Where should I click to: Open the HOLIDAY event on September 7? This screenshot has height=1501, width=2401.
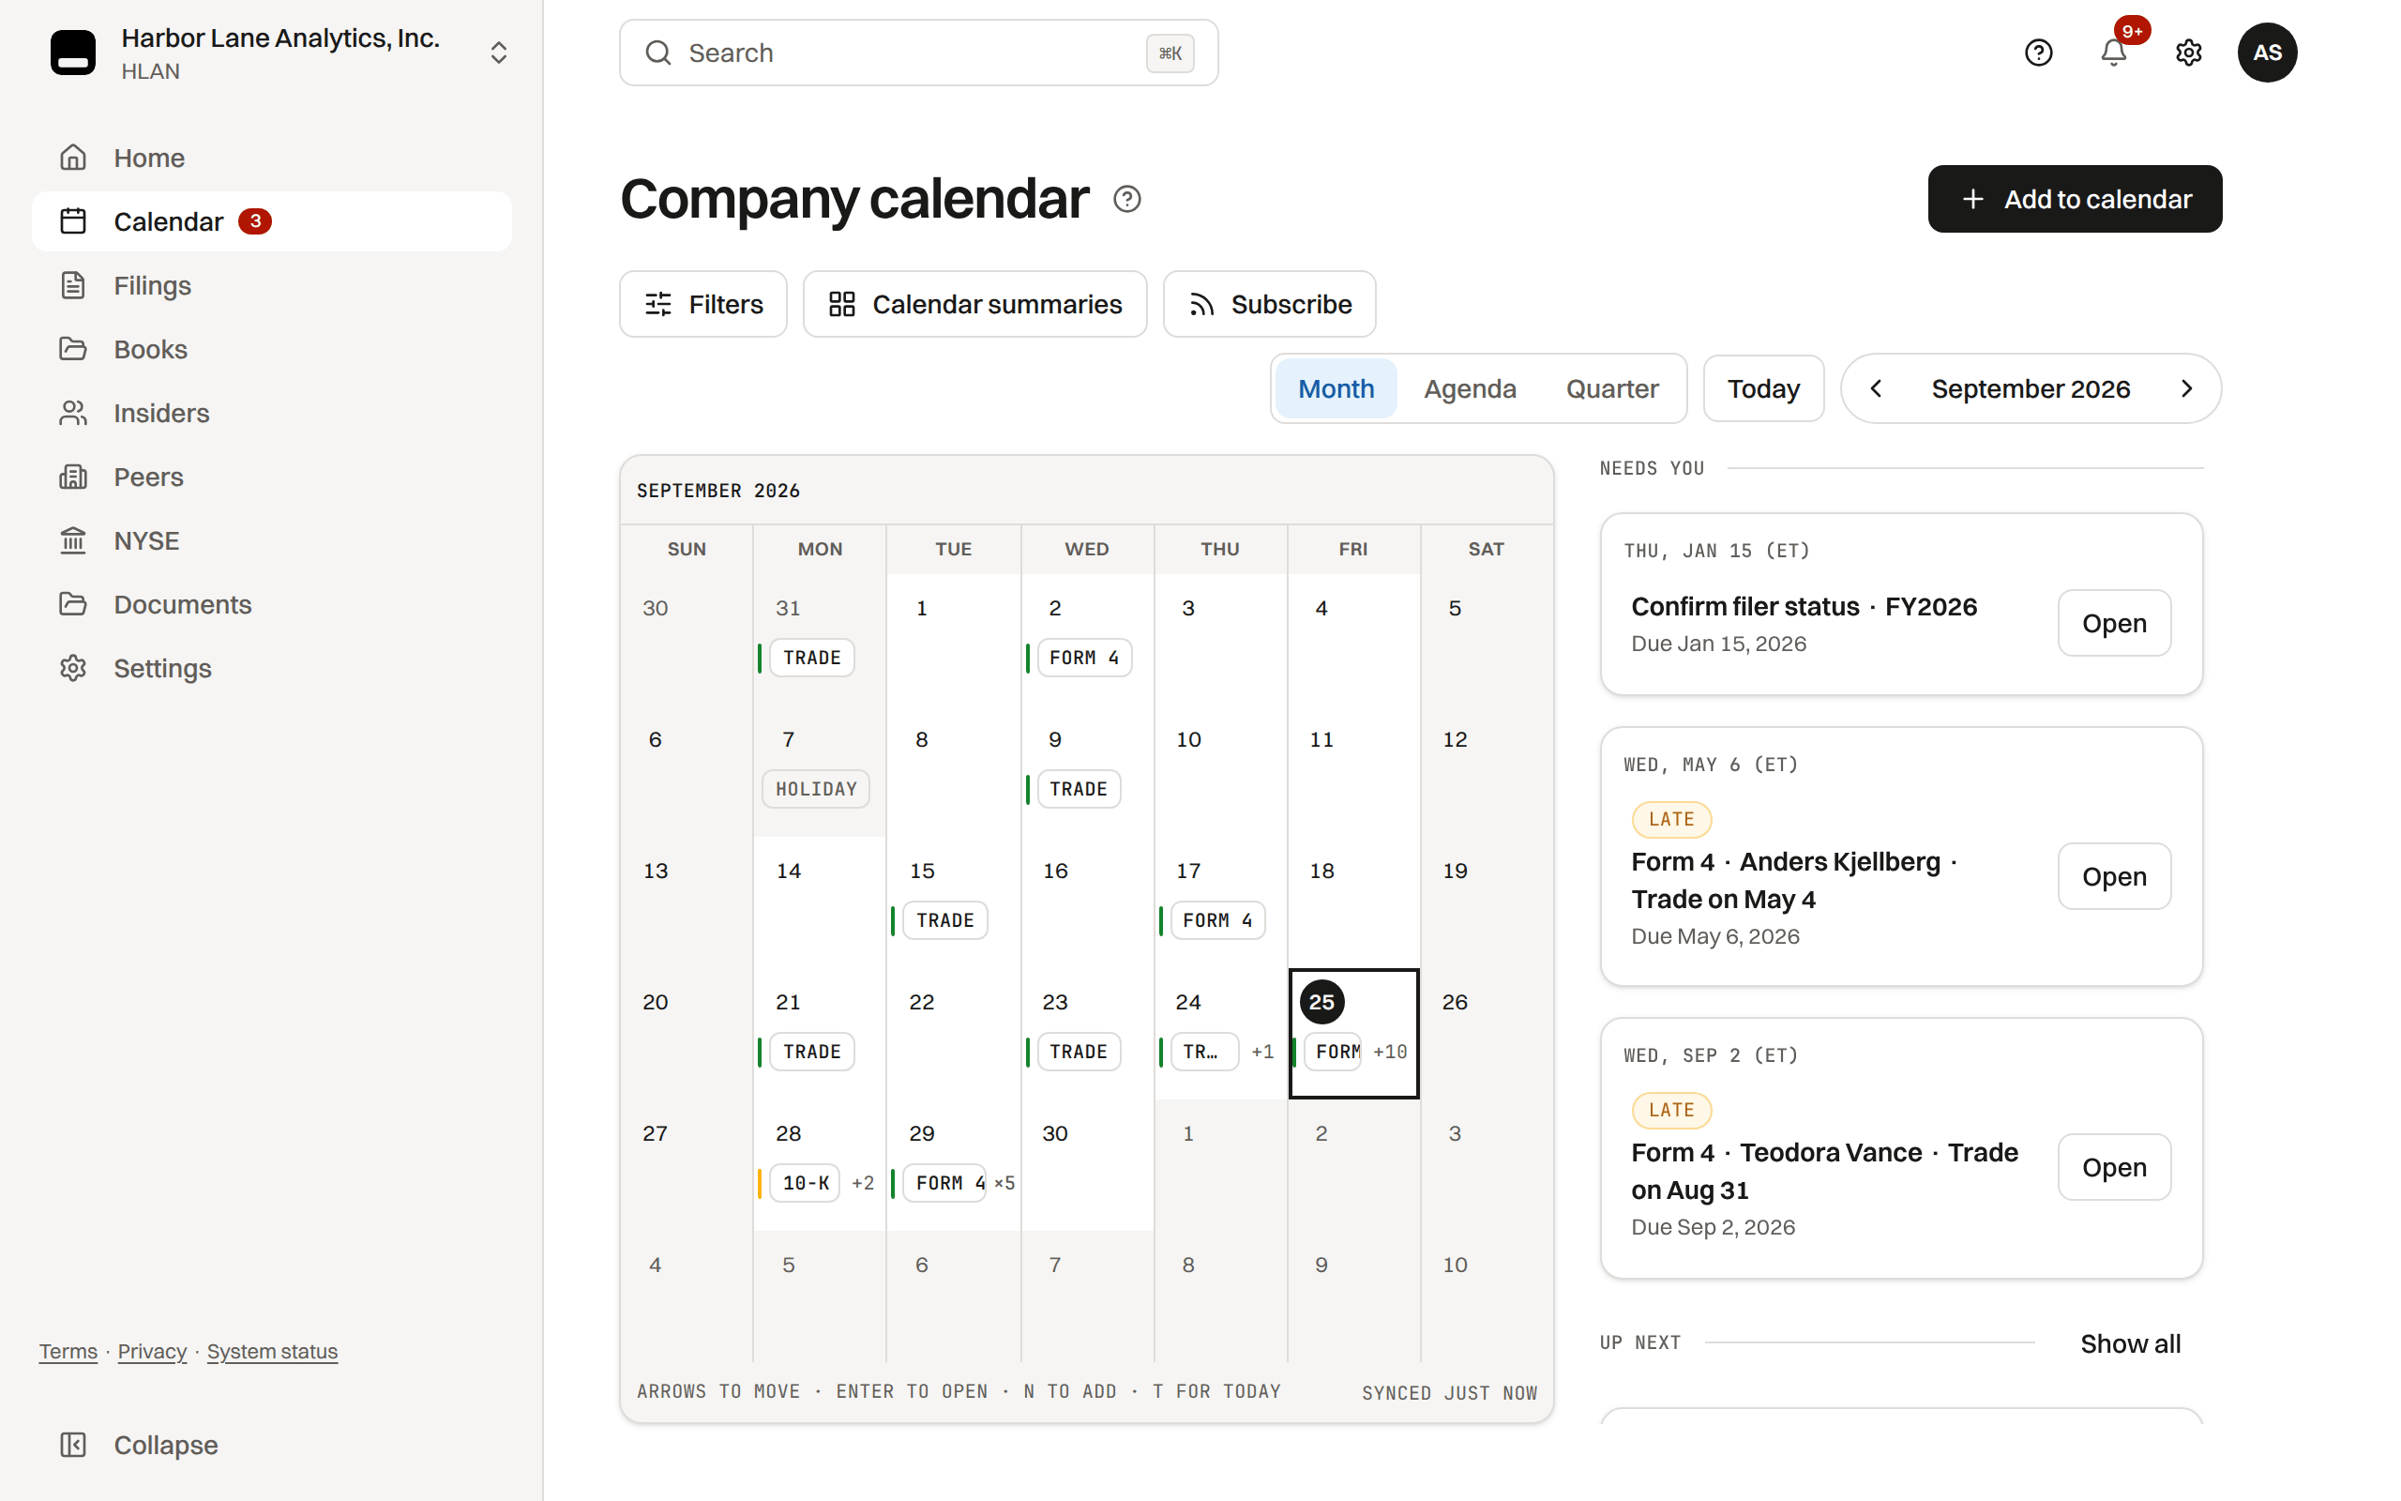point(816,789)
